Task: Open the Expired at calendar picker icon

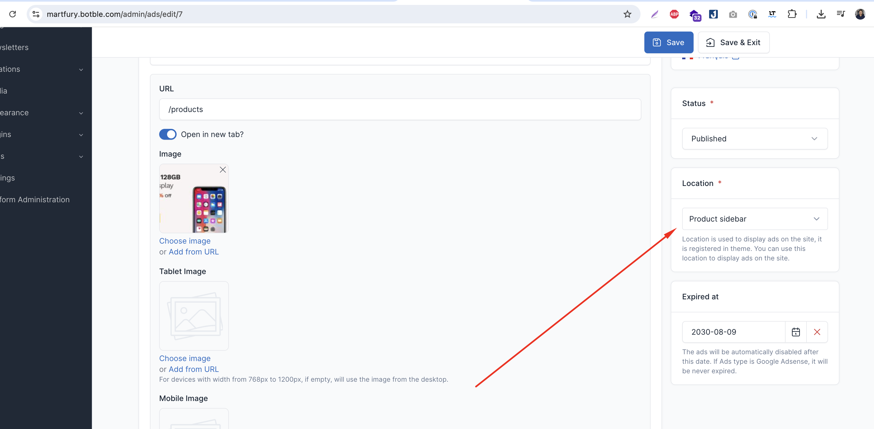Action: coord(796,332)
